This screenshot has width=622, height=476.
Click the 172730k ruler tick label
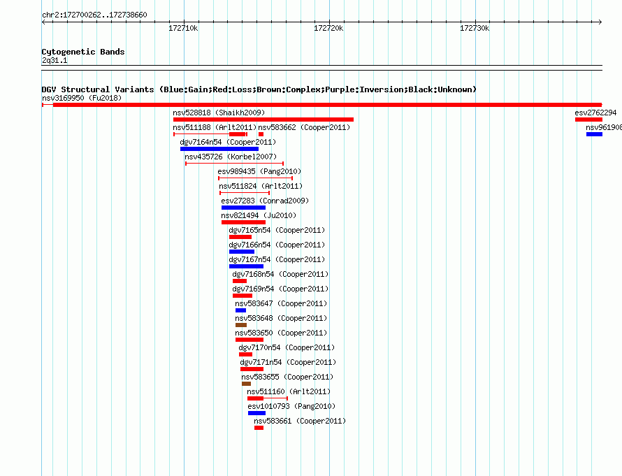pyautogui.click(x=475, y=28)
